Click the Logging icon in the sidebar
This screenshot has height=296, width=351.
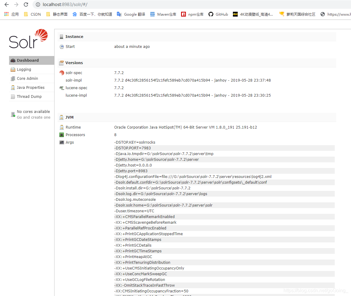(x=13, y=70)
